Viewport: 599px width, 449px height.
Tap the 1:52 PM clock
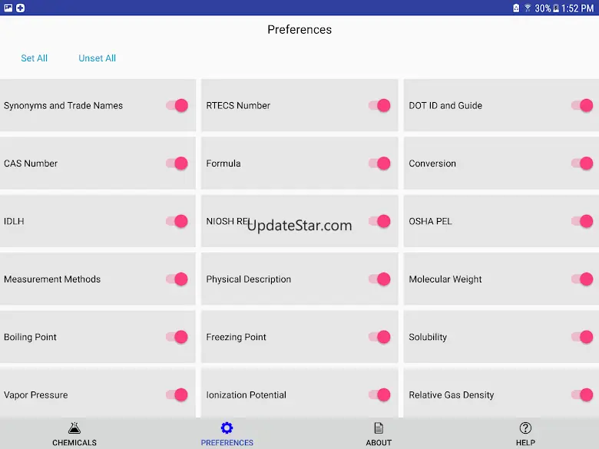577,8
